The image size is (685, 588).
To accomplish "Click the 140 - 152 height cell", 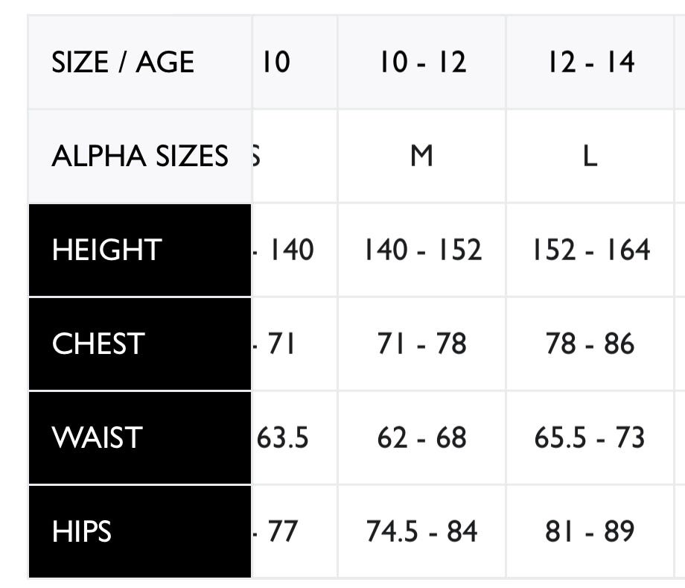I will (422, 250).
